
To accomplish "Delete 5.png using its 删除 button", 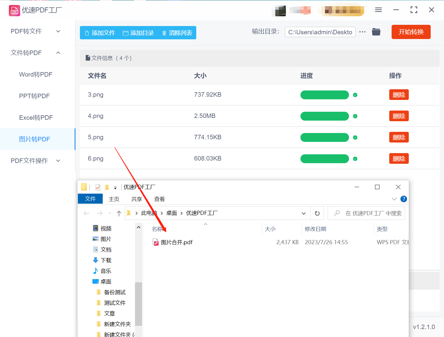I will tap(399, 137).
